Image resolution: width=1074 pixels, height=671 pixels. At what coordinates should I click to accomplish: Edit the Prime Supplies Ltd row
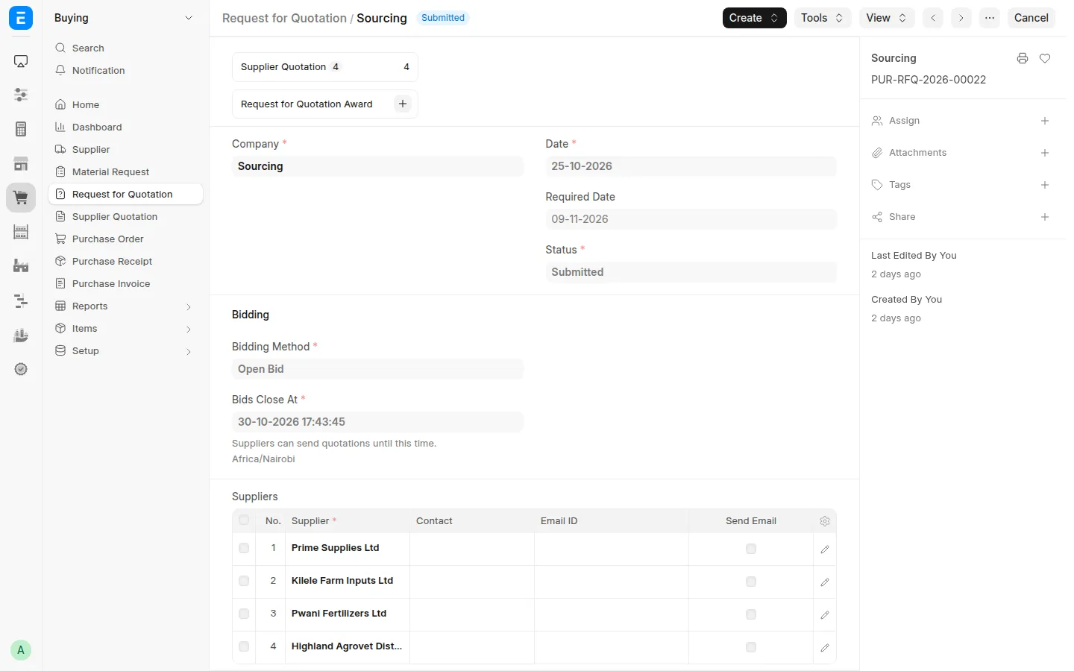tap(825, 549)
